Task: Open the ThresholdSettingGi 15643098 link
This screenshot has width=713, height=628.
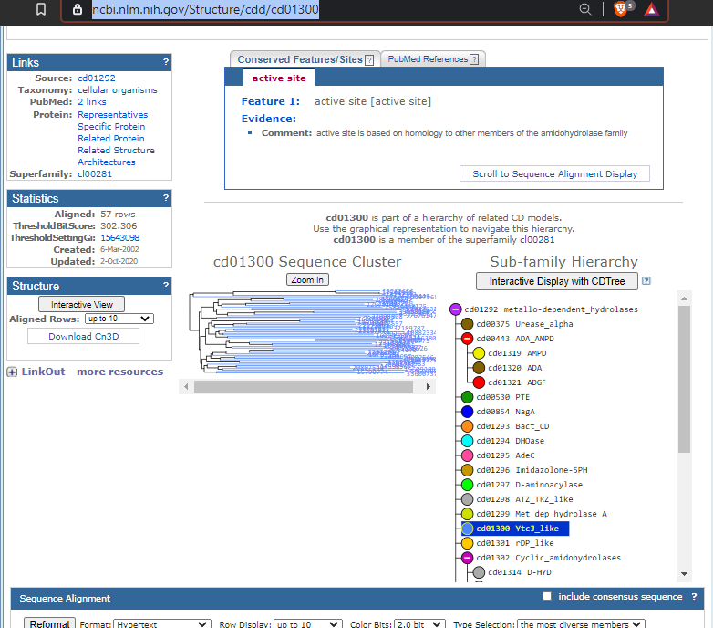Action: pos(120,237)
